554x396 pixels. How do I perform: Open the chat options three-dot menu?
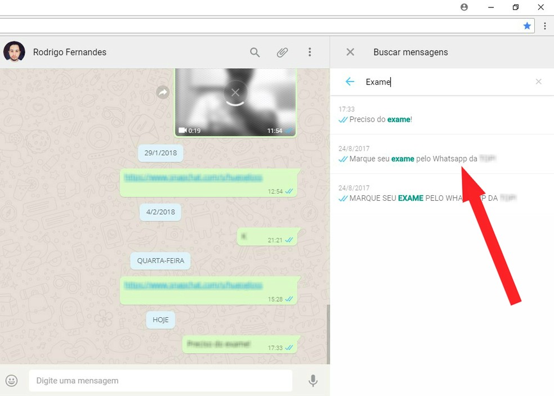click(310, 52)
